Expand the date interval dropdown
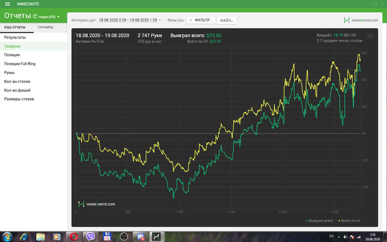387x242 pixels. tap(160, 20)
